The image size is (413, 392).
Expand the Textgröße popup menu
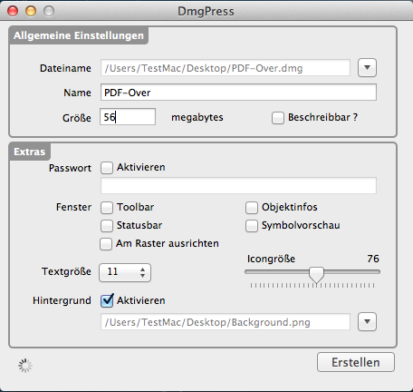125,272
